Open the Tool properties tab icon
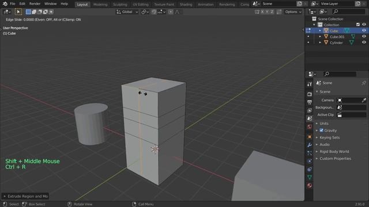 (310, 84)
